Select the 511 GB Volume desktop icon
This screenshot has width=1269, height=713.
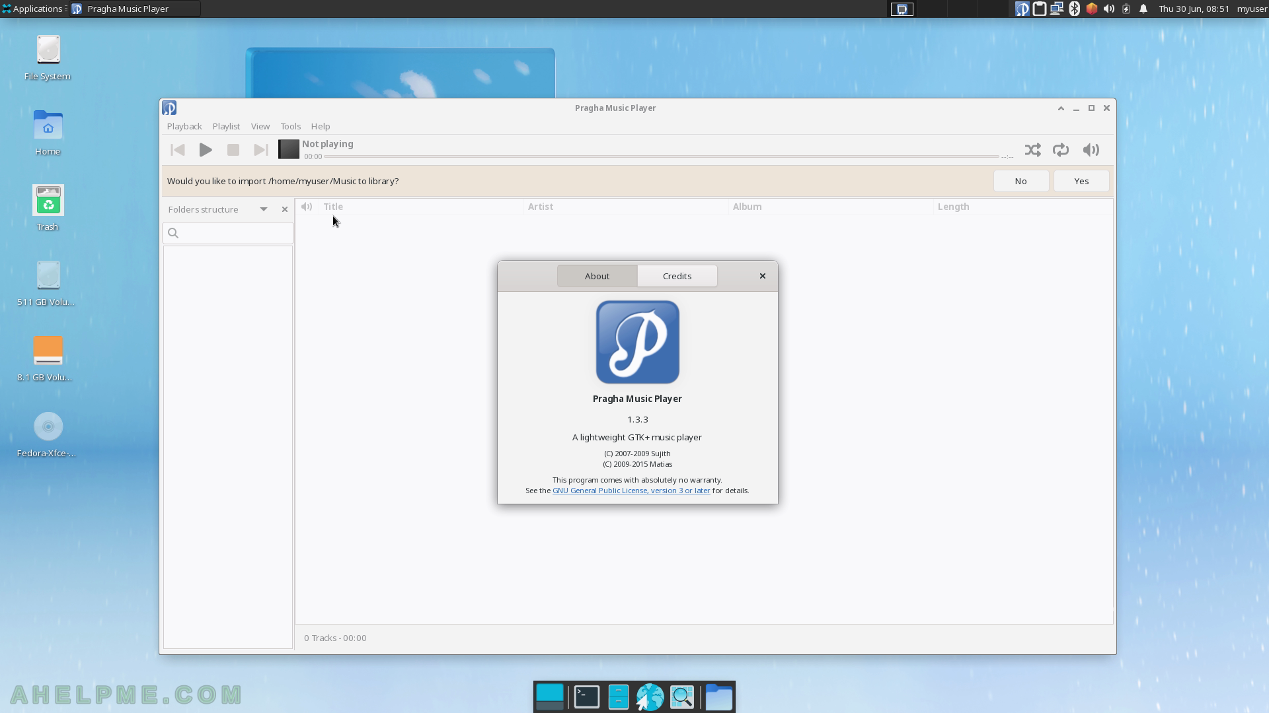click(x=48, y=283)
